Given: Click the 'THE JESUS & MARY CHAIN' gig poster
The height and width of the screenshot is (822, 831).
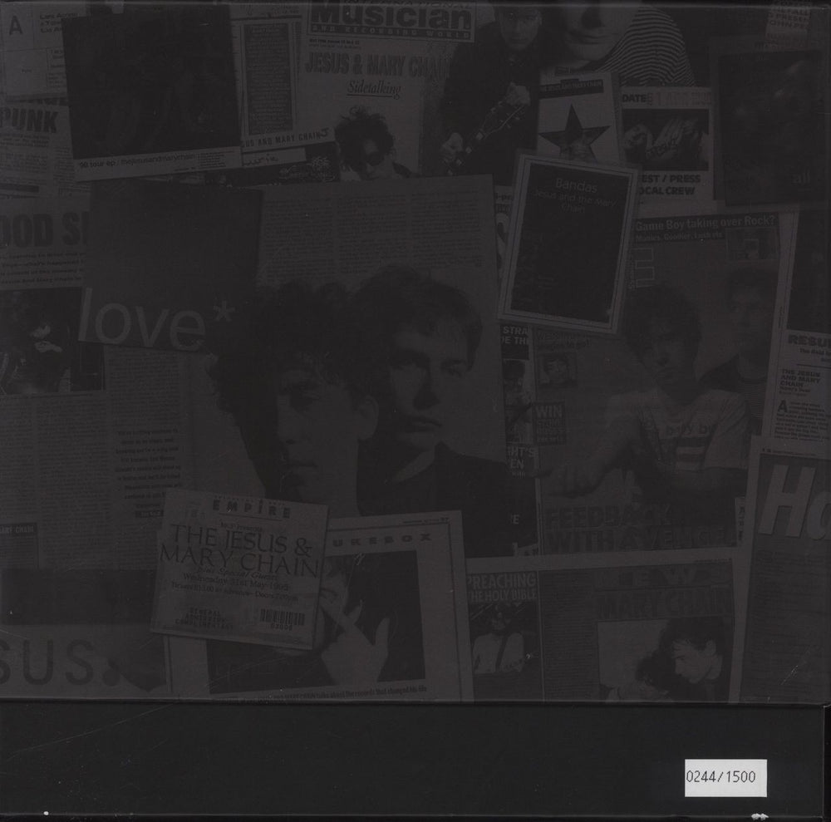Looking at the screenshot, I should 239,547.
